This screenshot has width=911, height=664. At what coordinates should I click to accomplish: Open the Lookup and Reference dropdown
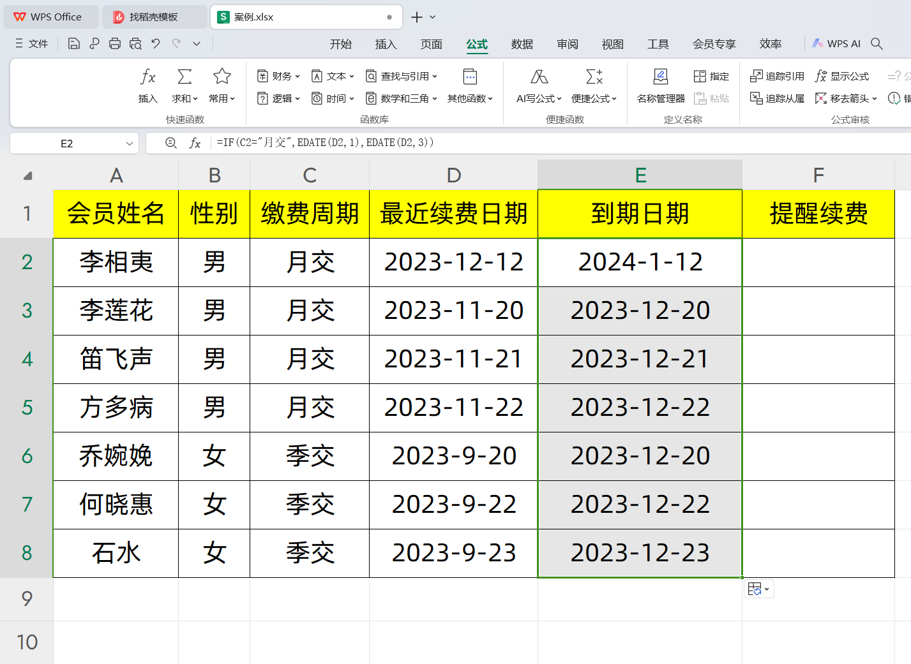(402, 76)
